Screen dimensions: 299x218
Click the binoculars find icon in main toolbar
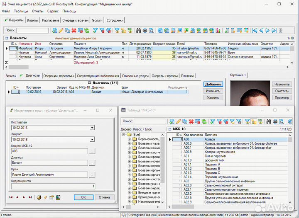(x=139, y=30)
